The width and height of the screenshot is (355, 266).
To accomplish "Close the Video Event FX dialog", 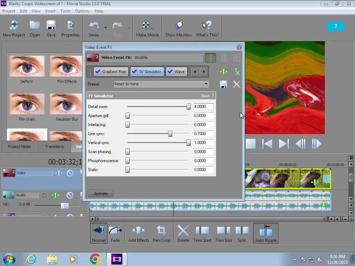I will click(x=239, y=47).
